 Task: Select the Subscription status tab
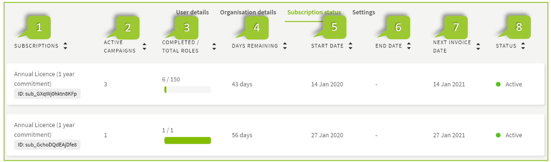[314, 12]
